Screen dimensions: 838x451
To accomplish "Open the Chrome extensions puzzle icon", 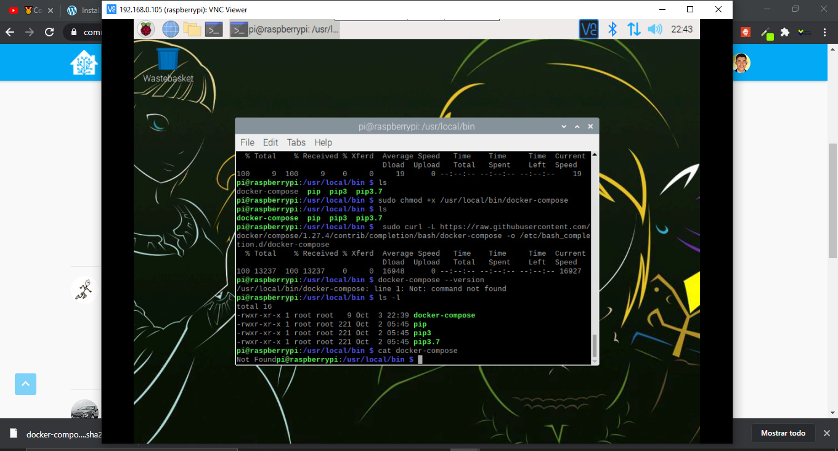I will (x=784, y=32).
